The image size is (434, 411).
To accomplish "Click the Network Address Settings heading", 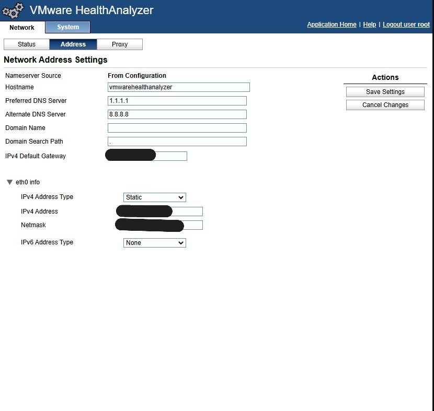I will (x=55, y=60).
